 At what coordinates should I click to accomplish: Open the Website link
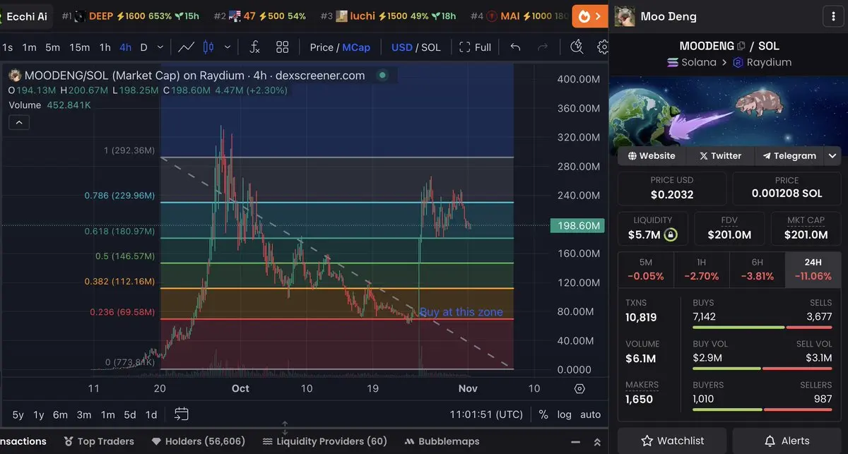tap(651, 156)
